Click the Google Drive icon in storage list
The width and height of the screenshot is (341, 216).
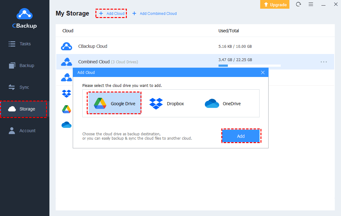[67, 109]
